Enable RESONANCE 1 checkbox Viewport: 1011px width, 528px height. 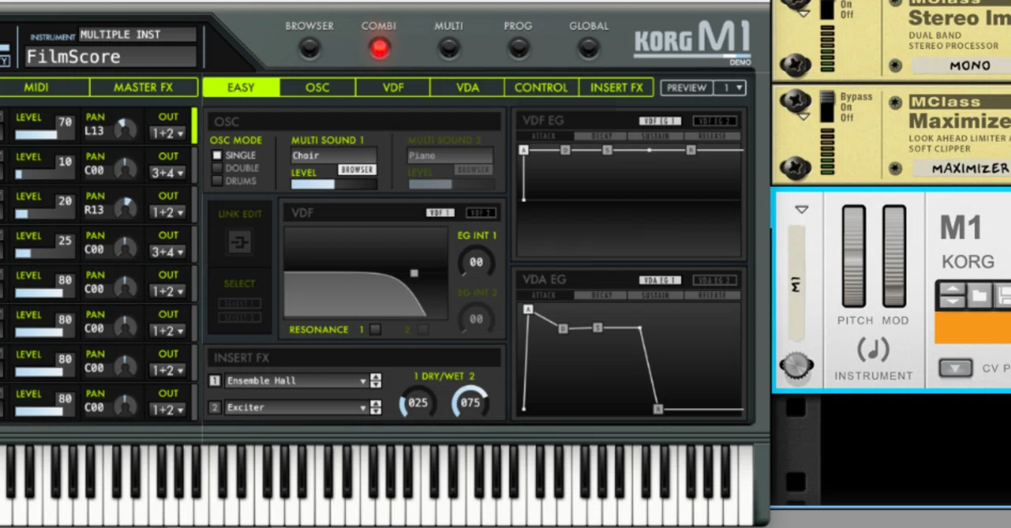pos(375,329)
